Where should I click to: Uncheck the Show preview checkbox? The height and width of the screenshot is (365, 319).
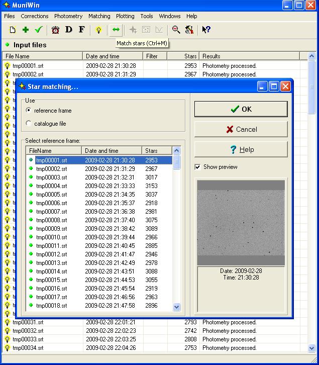197,167
